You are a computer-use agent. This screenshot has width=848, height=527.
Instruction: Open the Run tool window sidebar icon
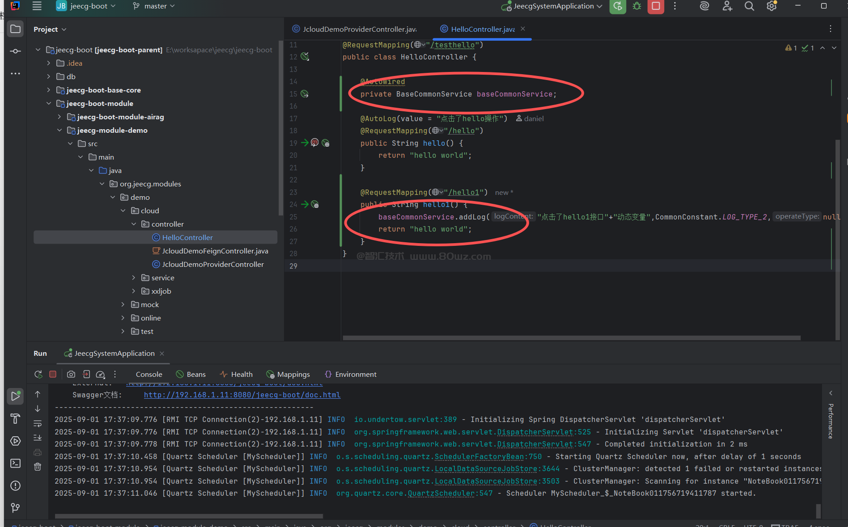coord(15,396)
